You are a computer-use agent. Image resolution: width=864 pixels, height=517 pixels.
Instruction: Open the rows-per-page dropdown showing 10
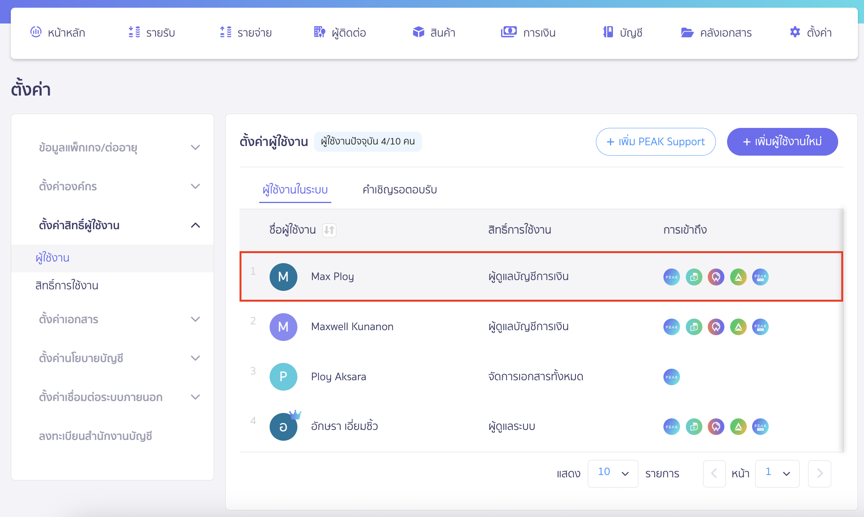pos(613,473)
